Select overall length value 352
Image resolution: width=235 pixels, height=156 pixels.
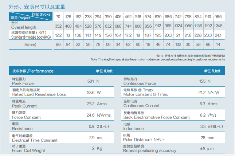[58, 26]
